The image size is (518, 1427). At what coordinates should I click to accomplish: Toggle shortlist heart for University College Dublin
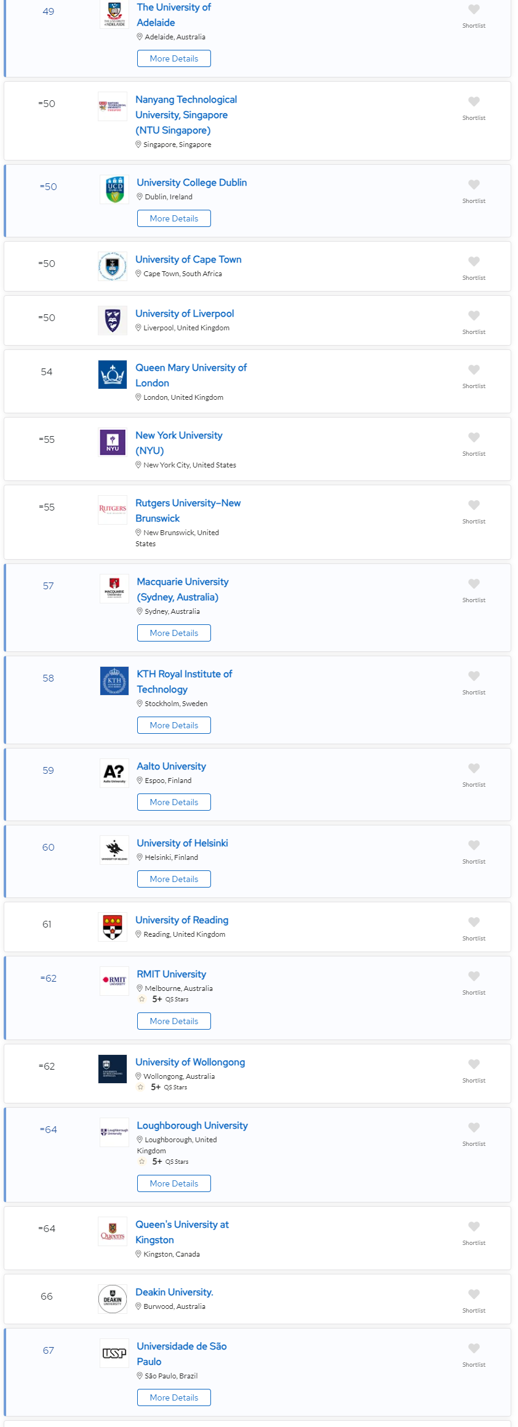pos(474,185)
